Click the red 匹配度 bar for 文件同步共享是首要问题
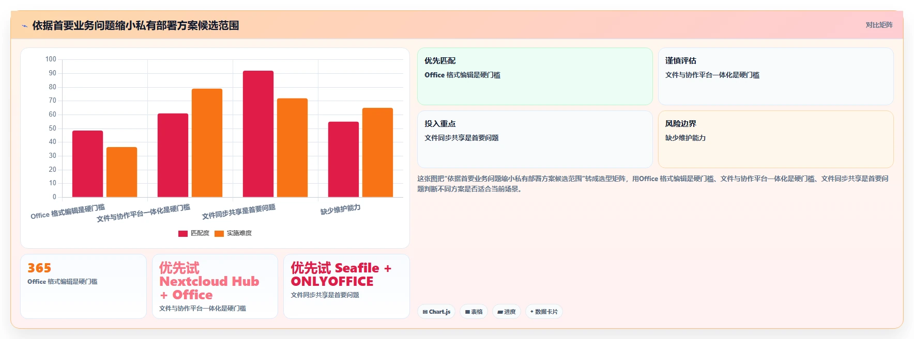Image resolution: width=914 pixels, height=339 pixels. click(258, 134)
